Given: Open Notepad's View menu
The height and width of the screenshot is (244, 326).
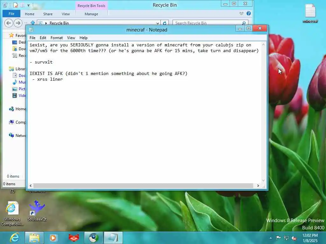Looking at the screenshot, I should [x=71, y=38].
